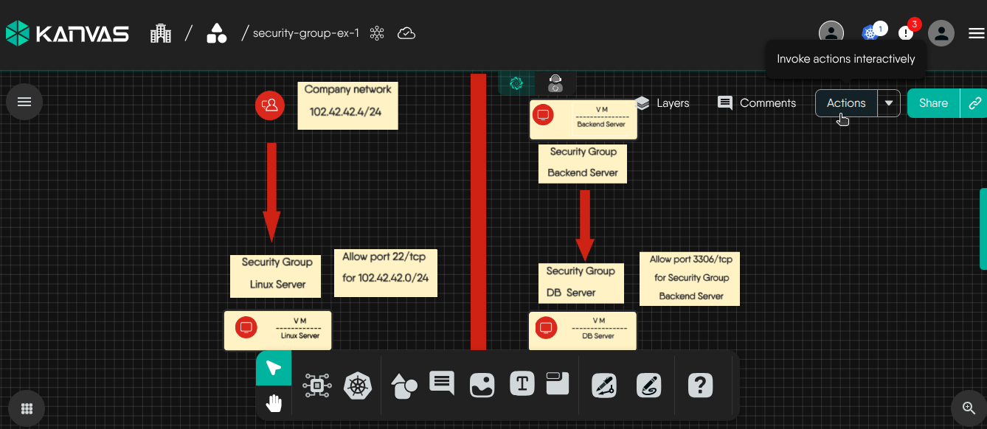Open the Actions button
The width and height of the screenshot is (987, 429).
click(x=845, y=103)
